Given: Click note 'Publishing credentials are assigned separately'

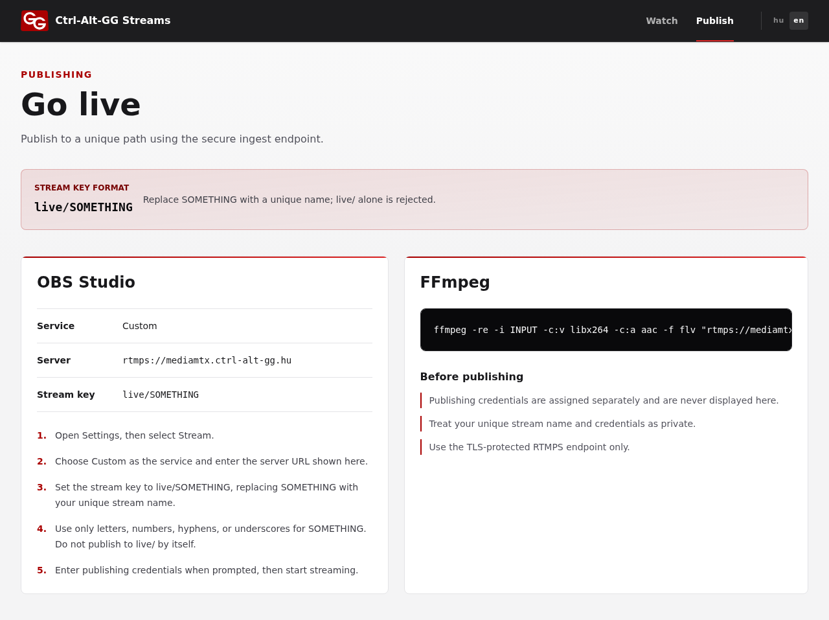Looking at the screenshot, I should pyautogui.click(x=604, y=400).
